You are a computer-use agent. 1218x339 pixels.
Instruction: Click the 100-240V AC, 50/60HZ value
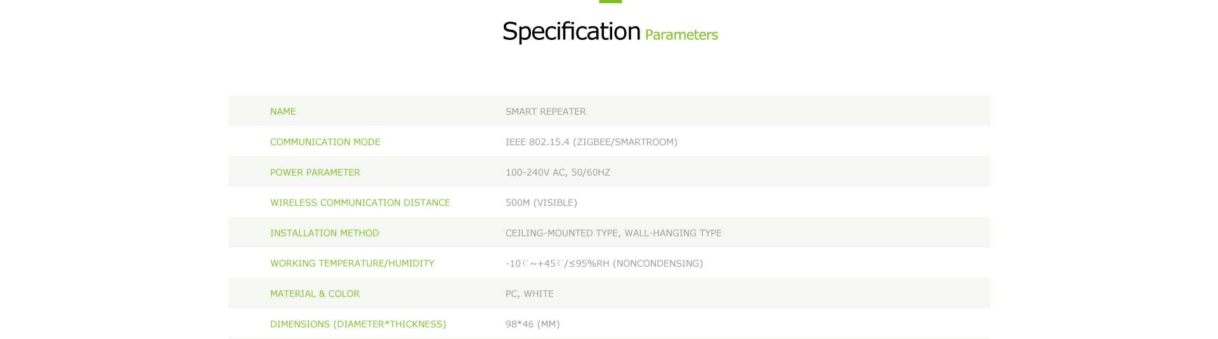[x=558, y=172]
